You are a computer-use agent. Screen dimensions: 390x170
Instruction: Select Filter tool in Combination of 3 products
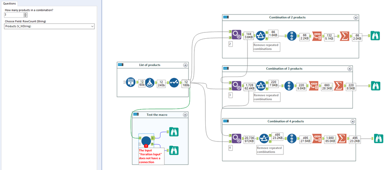[x=261, y=85]
